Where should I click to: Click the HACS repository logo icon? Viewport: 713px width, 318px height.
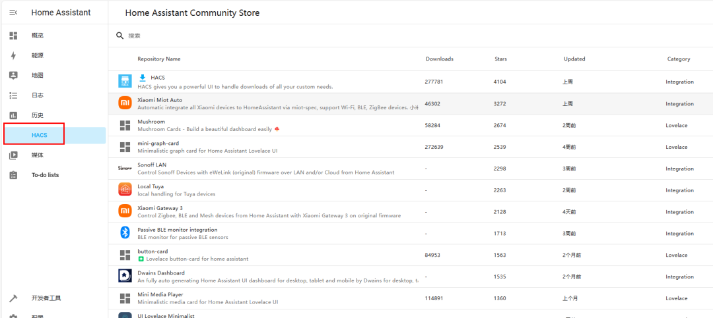coord(125,82)
